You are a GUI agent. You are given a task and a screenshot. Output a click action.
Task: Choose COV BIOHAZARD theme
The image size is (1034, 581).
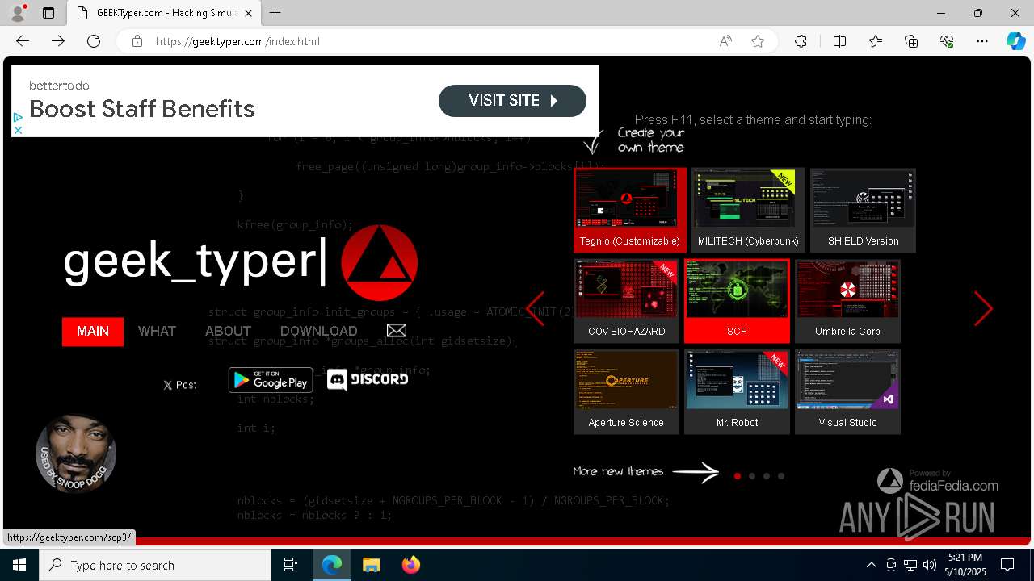pos(626,301)
